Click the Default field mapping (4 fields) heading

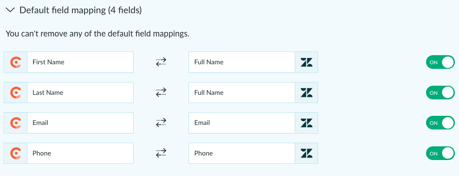tap(81, 10)
